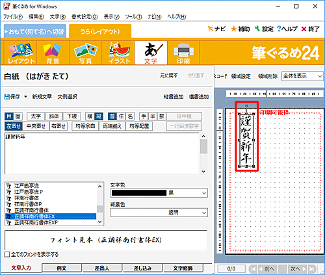
Task: Open 設定 settings icon
Action: click(x=257, y=29)
